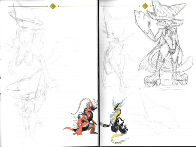Click the red Koraidon illustration

tap(81, 117)
